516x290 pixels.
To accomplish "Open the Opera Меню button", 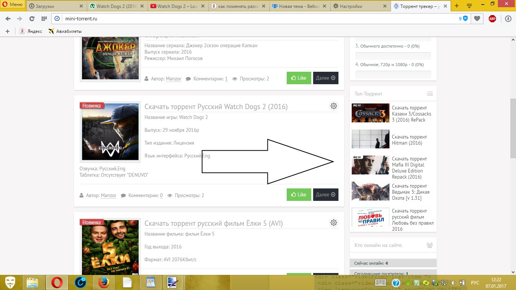I will pyautogui.click(x=13, y=5).
